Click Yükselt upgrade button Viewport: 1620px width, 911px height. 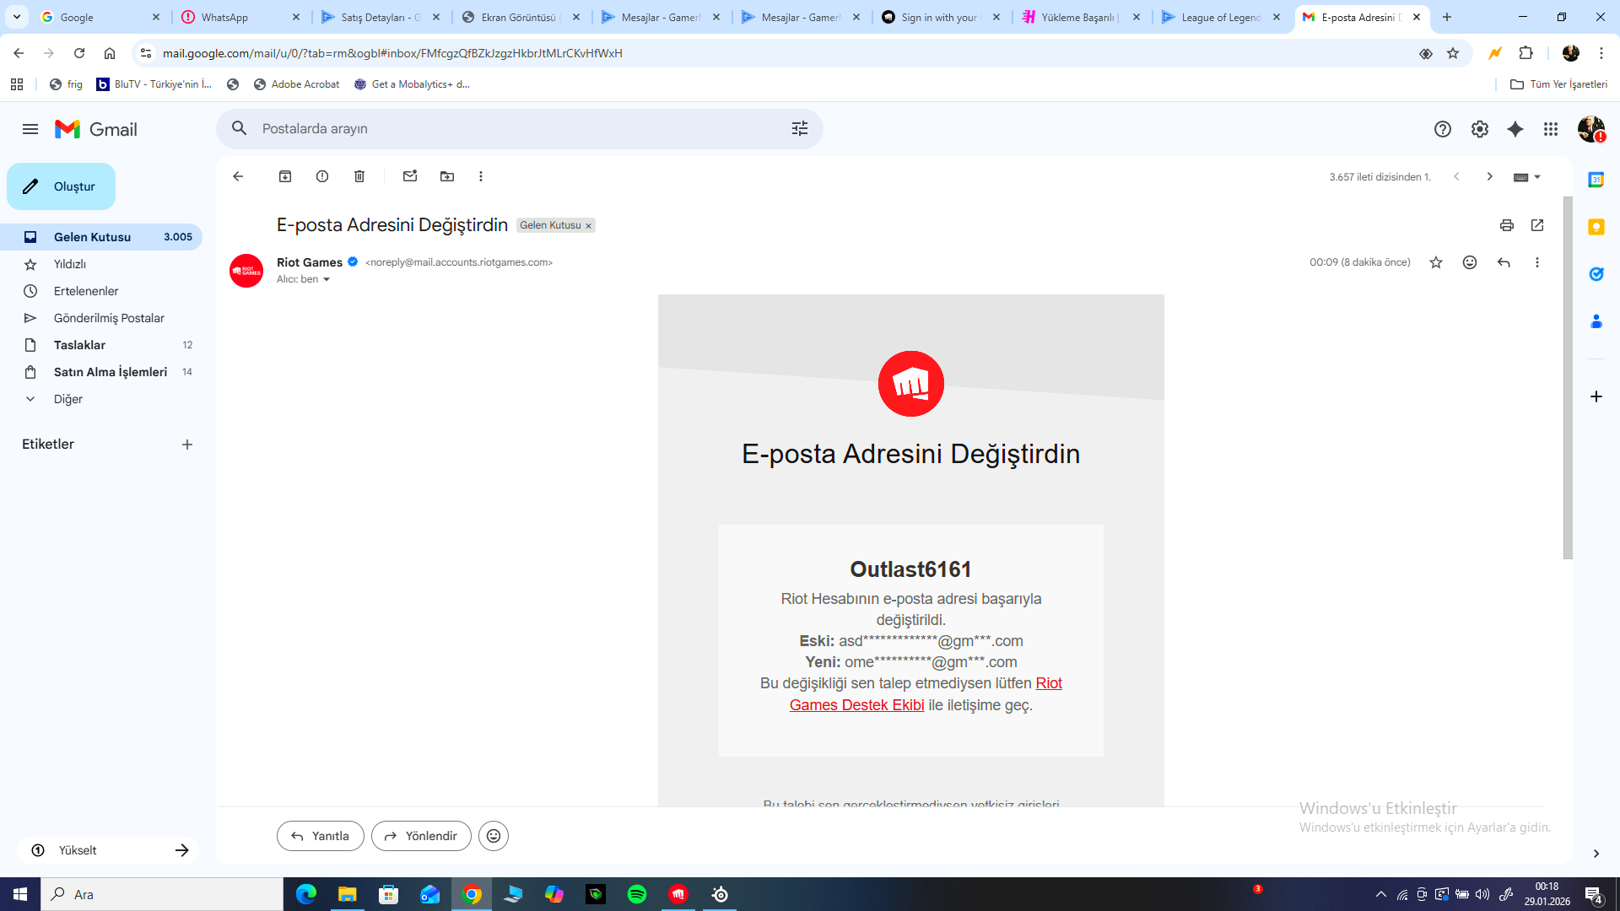pos(108,850)
